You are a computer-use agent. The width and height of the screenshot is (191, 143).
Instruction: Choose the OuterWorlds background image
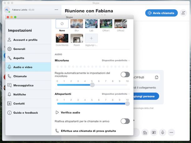click(62, 38)
